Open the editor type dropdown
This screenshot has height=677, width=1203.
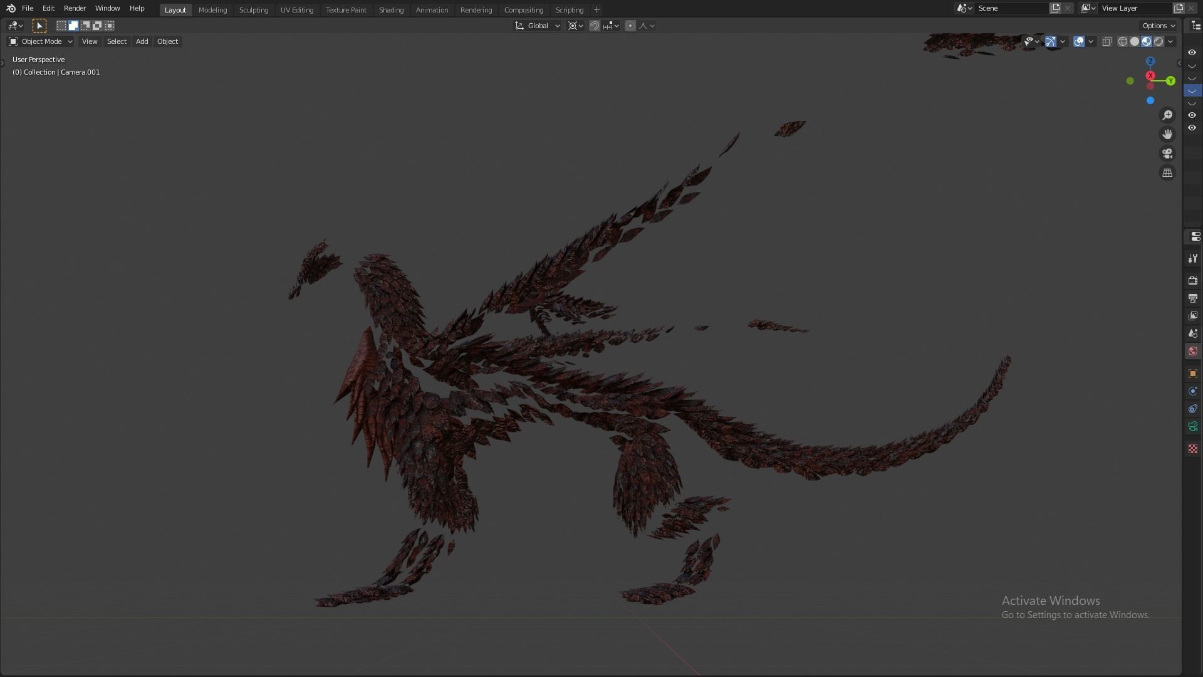click(x=16, y=26)
